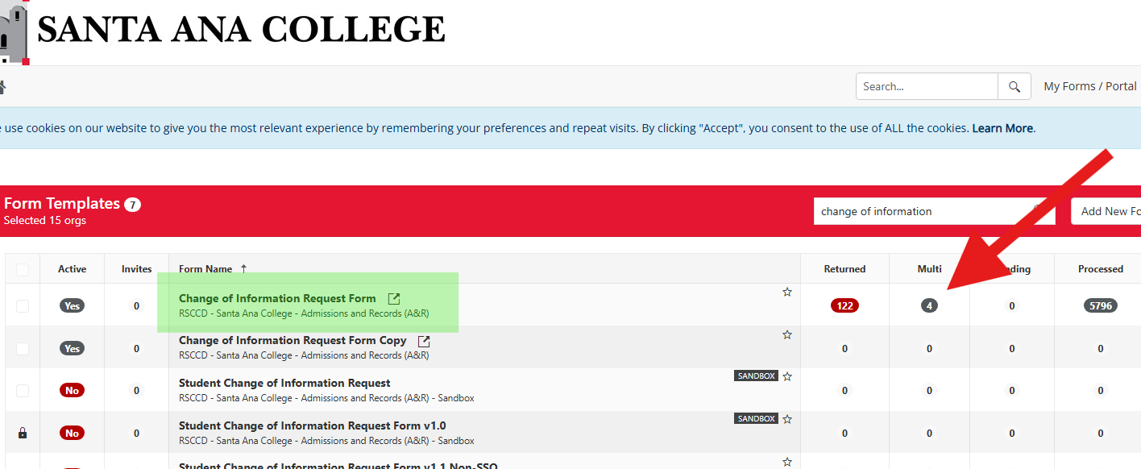Click the red Returned badge showing 122
1141x469 pixels.
[844, 305]
